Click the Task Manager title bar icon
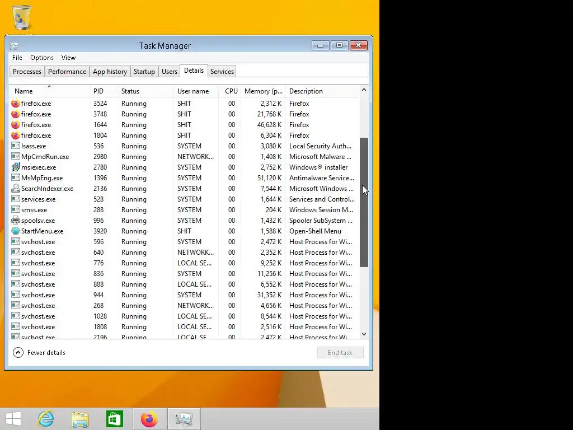573x430 pixels. click(x=14, y=46)
